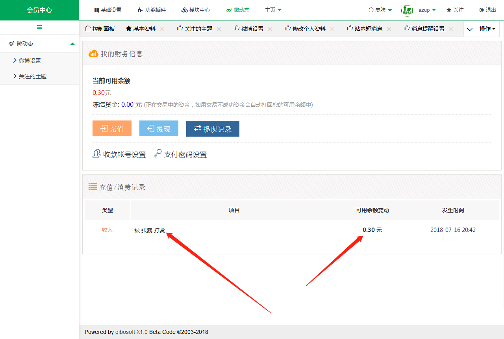The image size is (504, 339).
Task: Expand the 主页 dropdown menu
Action: 273,10
